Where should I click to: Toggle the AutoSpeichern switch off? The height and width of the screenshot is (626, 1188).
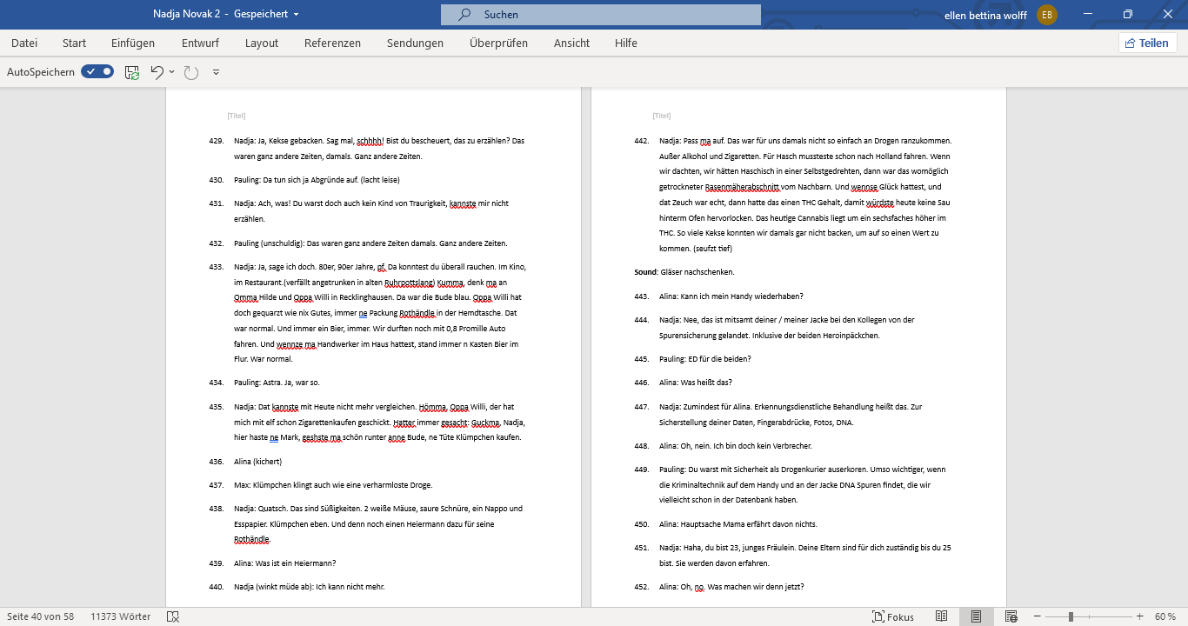tap(97, 72)
